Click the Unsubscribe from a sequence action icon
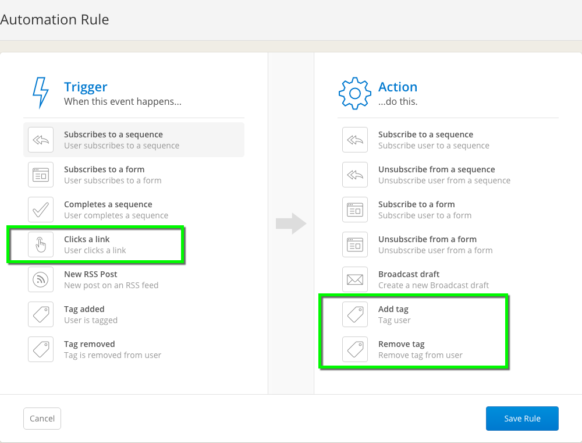 tap(355, 175)
